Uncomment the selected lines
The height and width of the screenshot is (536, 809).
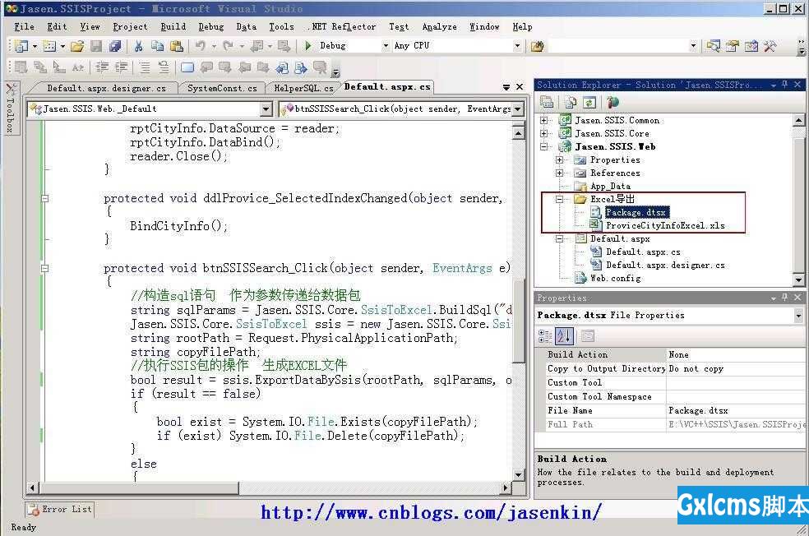click(164, 67)
